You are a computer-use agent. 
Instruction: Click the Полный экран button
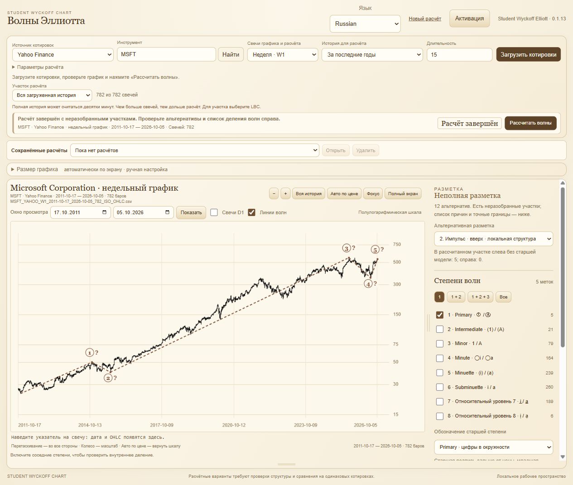[403, 193]
